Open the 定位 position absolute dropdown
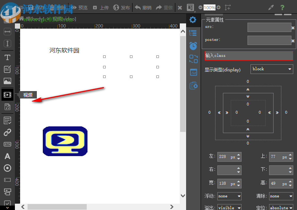The image size is (297, 210). pyautogui.click(x=281, y=207)
